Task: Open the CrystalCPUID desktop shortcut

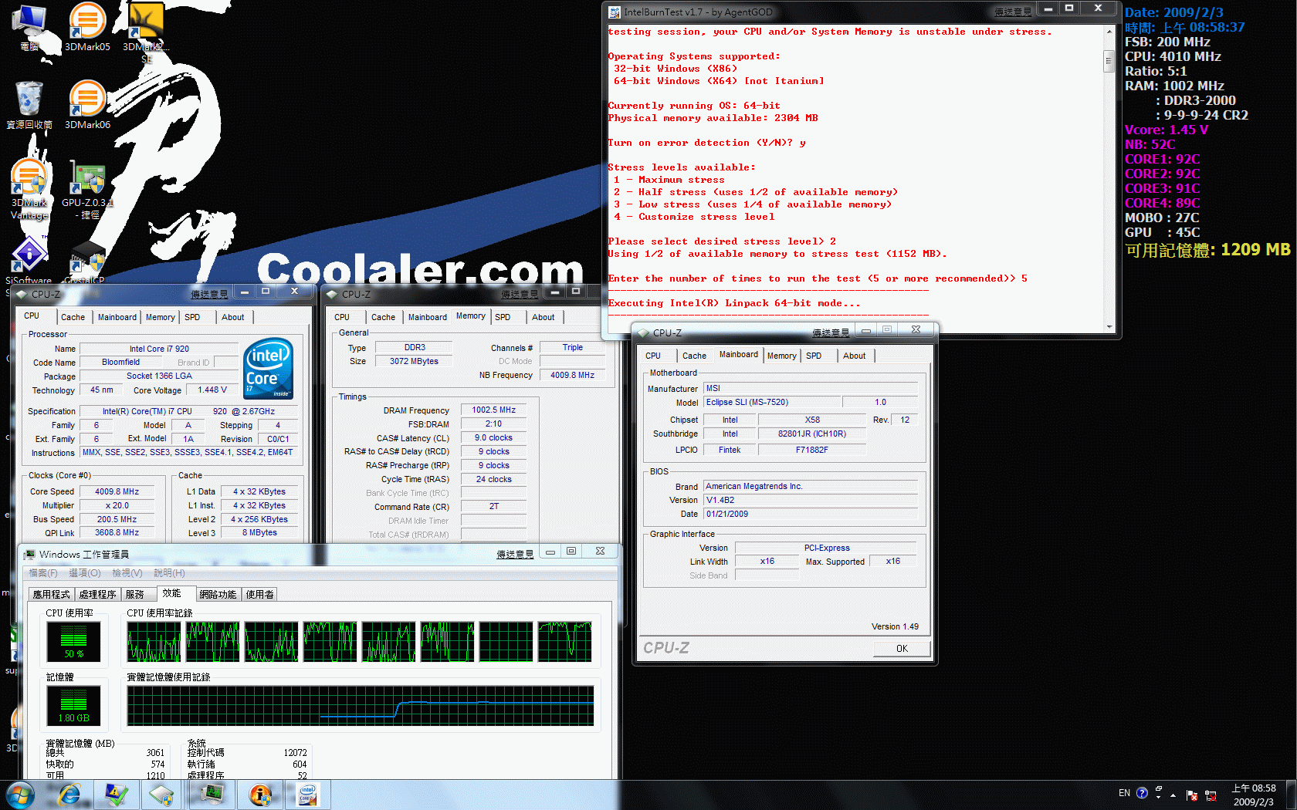Action: tap(86, 262)
